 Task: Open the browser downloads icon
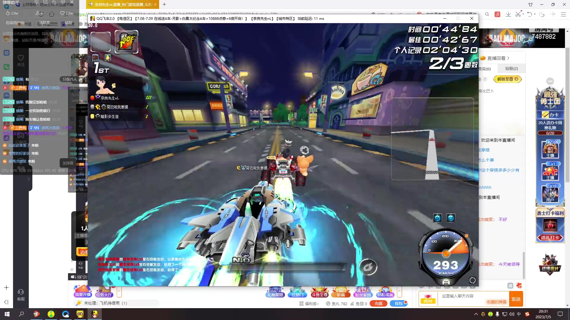pos(508,14)
